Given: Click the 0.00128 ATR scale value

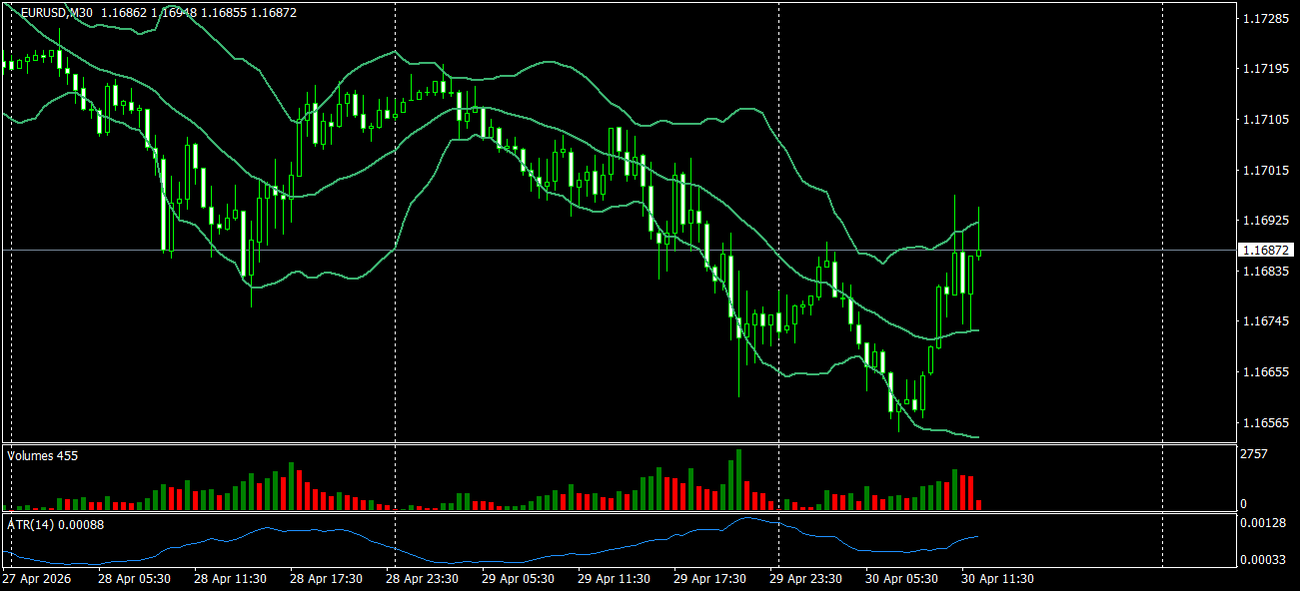Looking at the screenshot, I should point(1261,524).
